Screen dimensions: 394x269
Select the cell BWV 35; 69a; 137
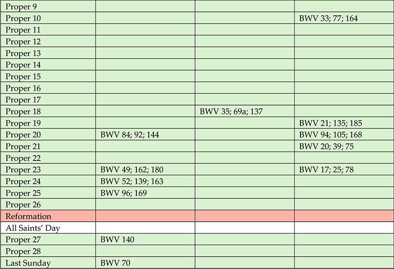tap(245, 112)
